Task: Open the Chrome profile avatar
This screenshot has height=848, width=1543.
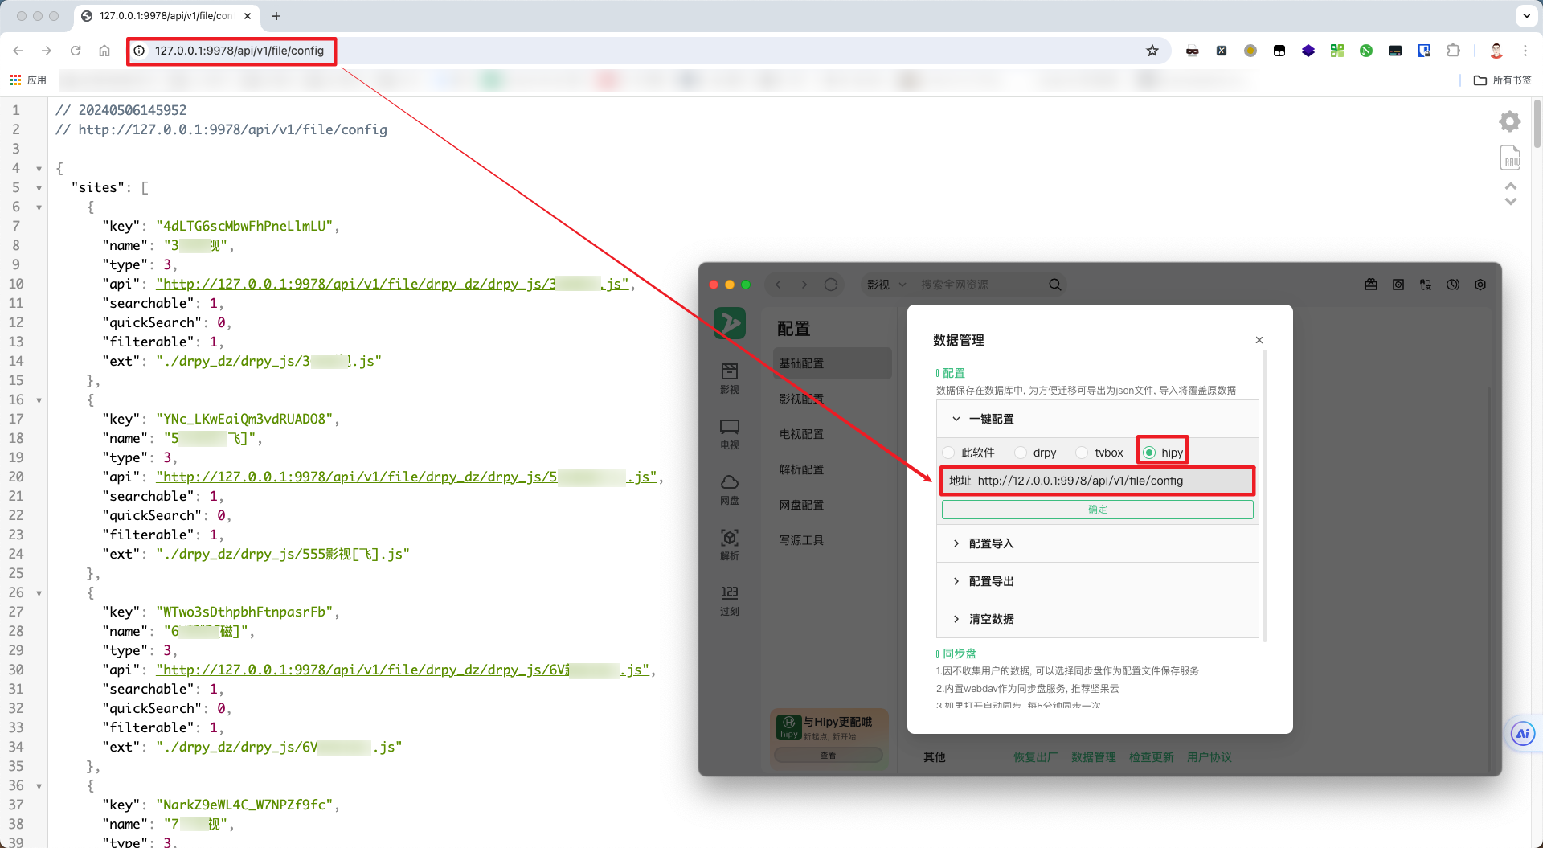Action: click(x=1496, y=51)
